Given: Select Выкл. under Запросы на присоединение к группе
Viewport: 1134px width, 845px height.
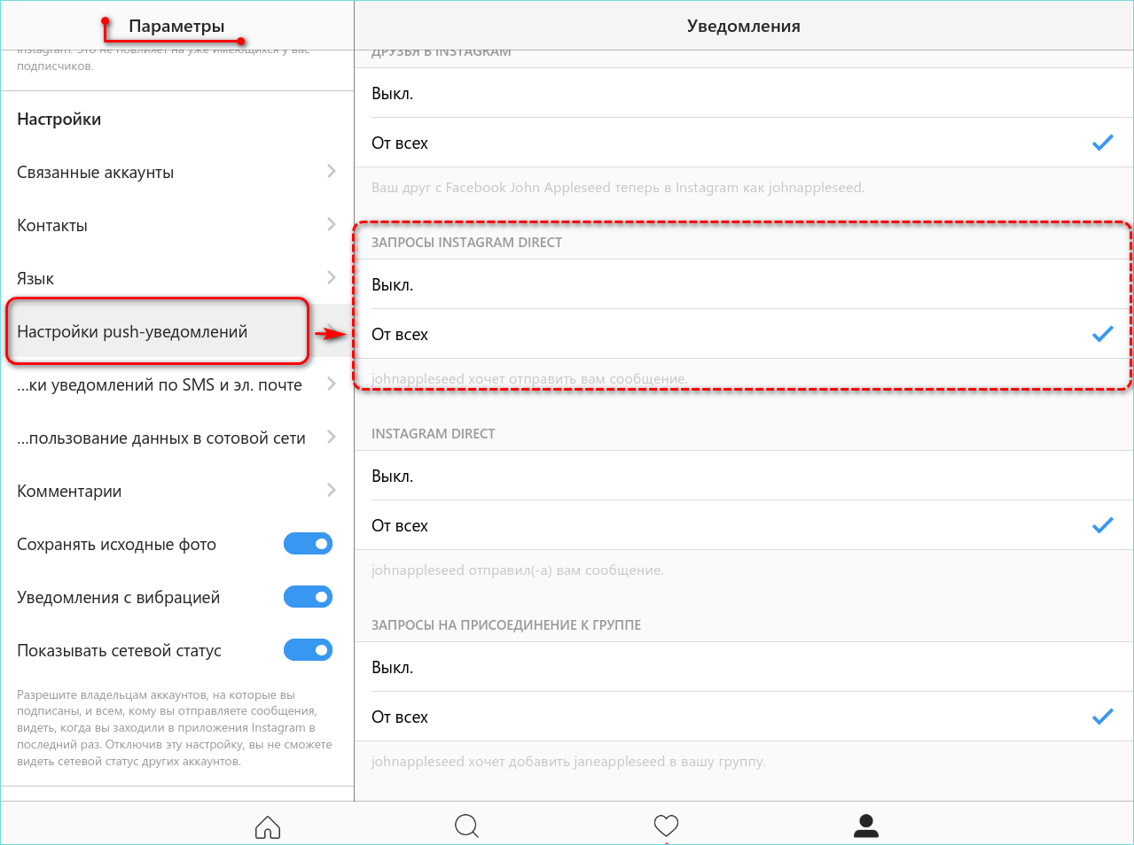Looking at the screenshot, I should [x=744, y=667].
